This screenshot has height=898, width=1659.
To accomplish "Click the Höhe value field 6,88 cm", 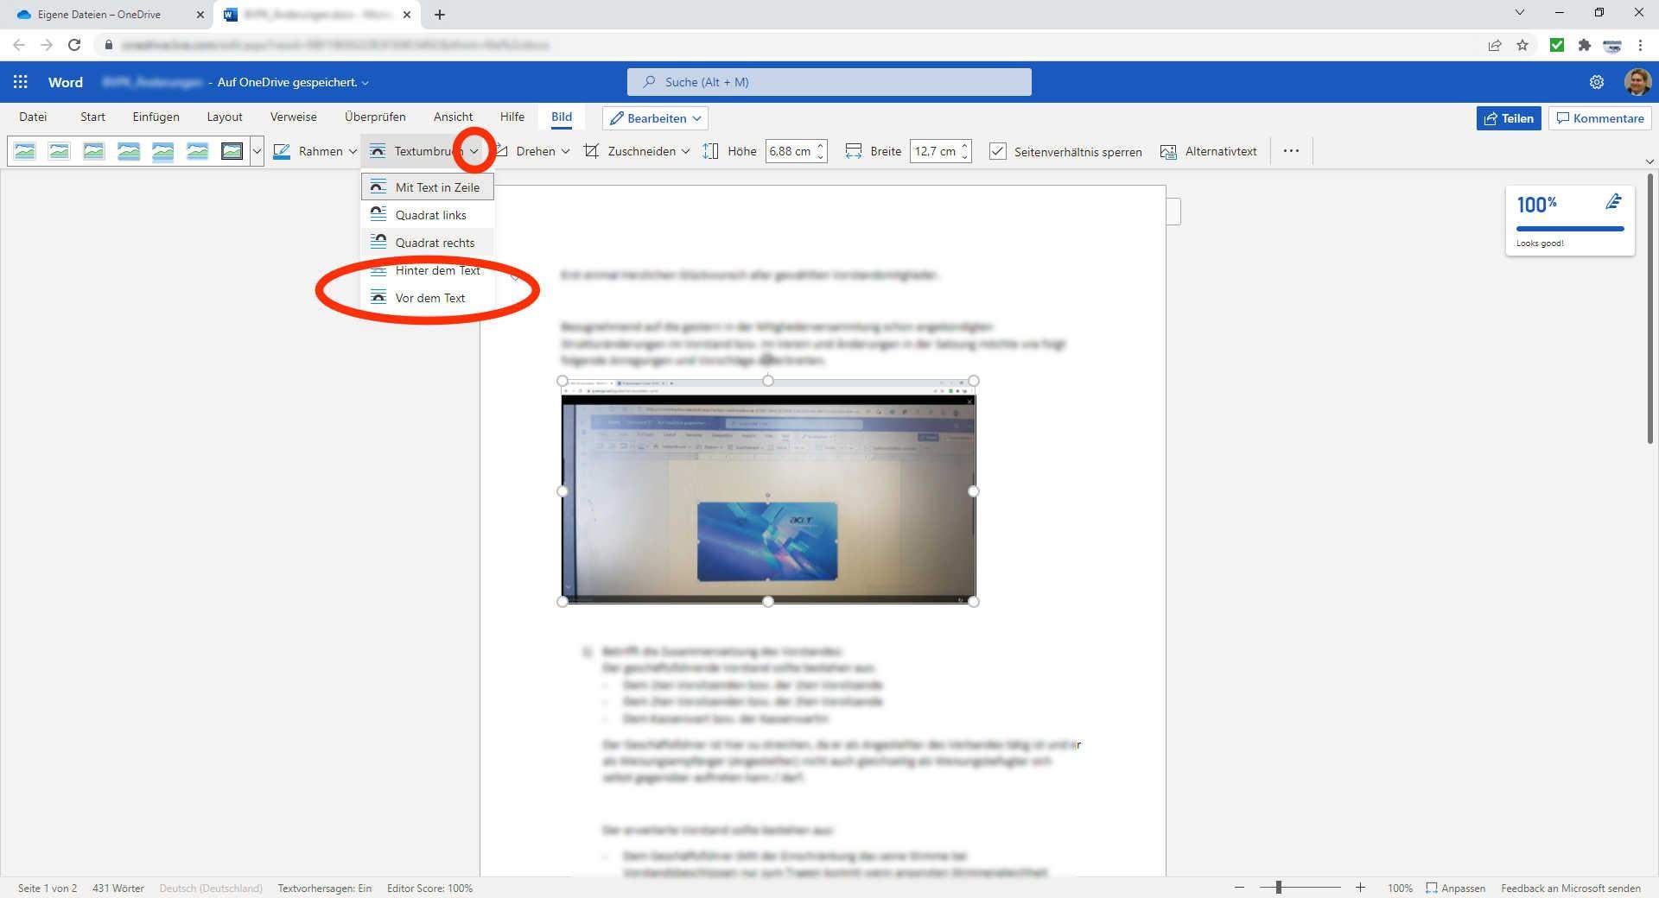I will point(790,151).
